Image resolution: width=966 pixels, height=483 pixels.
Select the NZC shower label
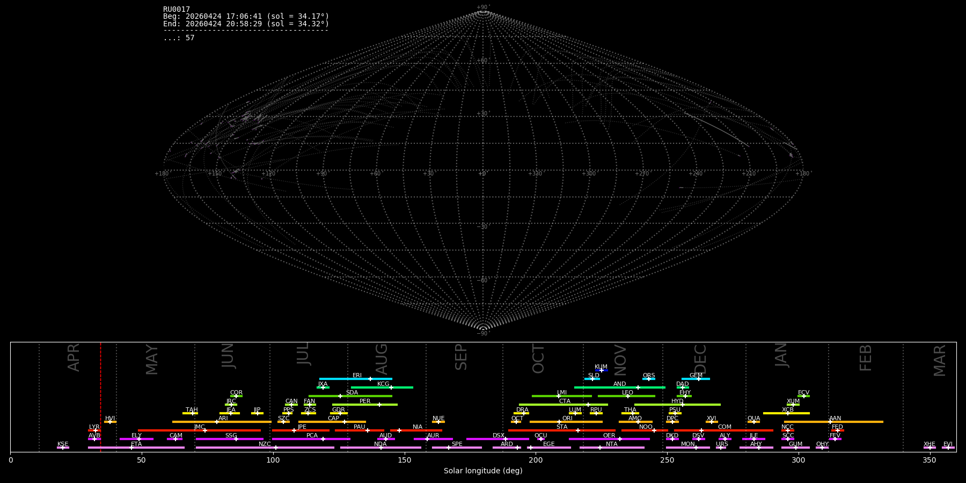click(265, 444)
